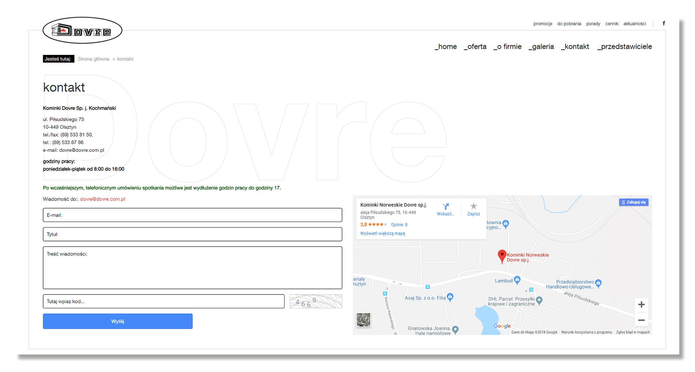The image size is (695, 372).
Task: Click the Facebook icon in top bar
Action: click(664, 23)
